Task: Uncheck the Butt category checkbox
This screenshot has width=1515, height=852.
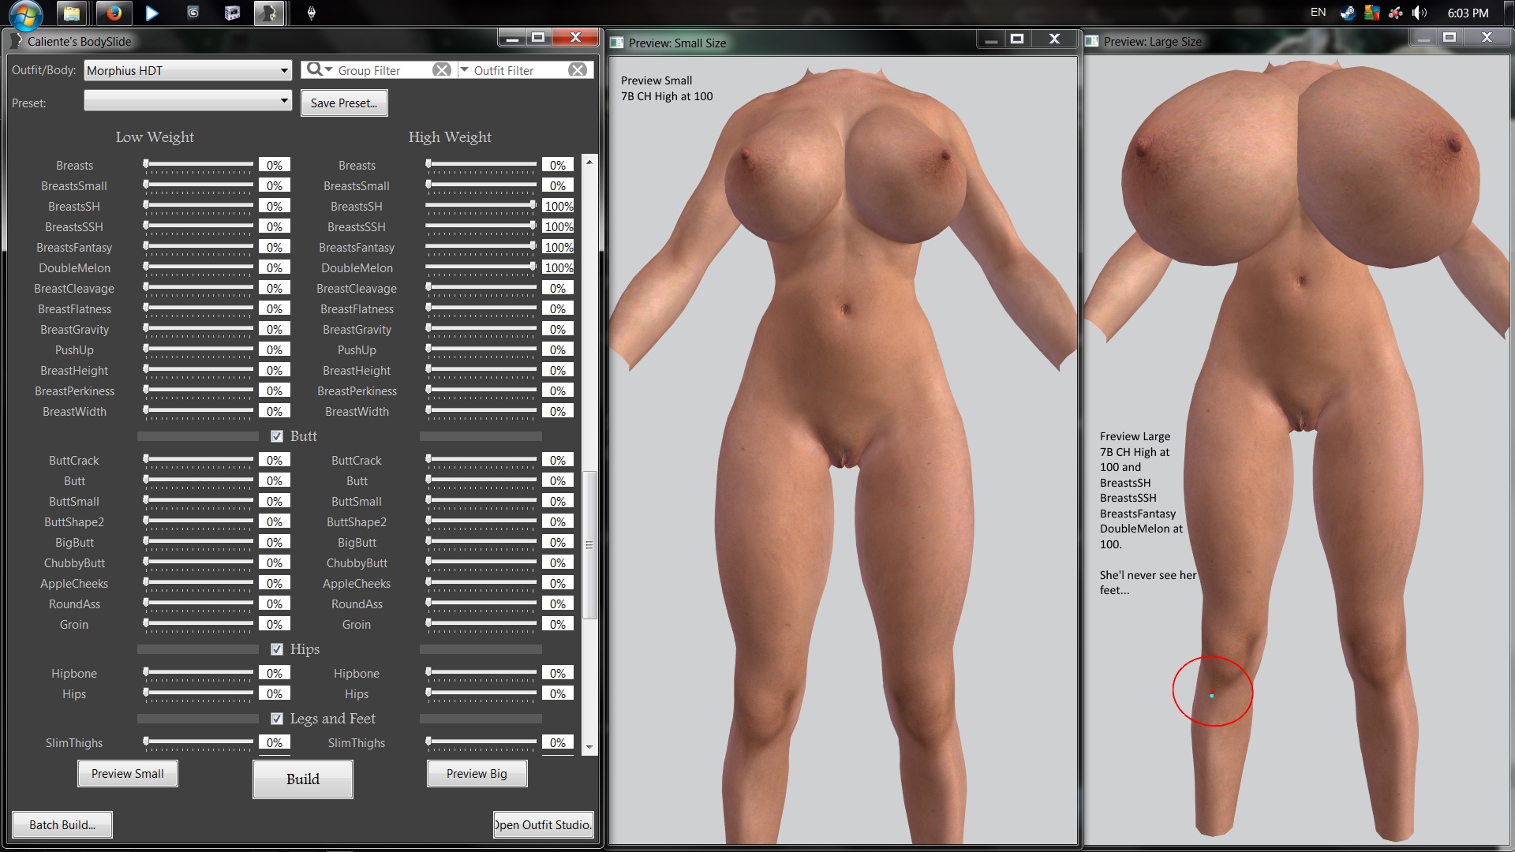Action: click(x=277, y=436)
